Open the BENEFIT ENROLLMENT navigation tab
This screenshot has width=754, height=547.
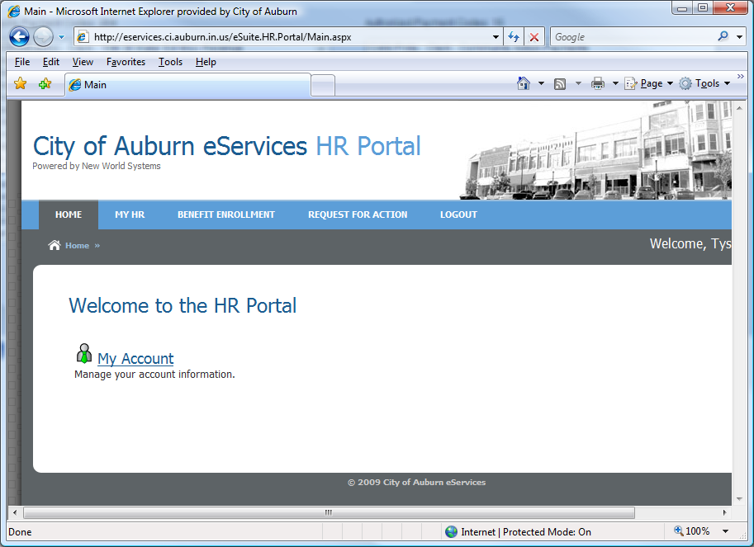(x=226, y=215)
